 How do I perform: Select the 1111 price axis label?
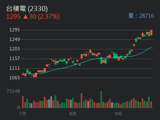[15, 68]
